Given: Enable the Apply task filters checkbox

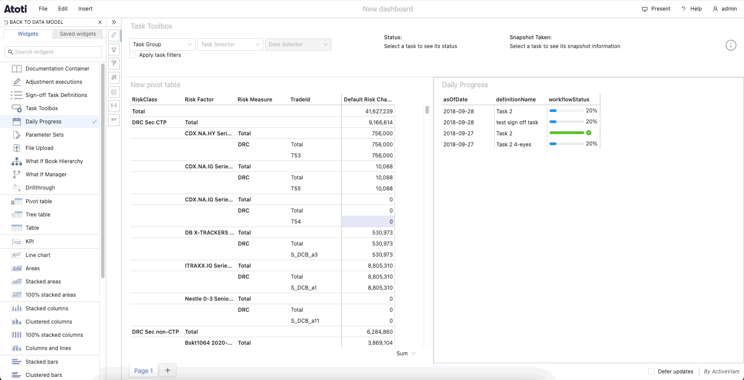Looking at the screenshot, I should [133, 55].
